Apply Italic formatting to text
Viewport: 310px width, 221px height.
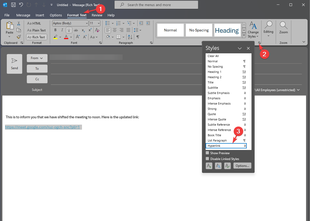62,30
